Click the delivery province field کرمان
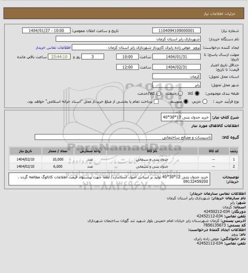The height and width of the screenshot is (273, 248). click(177, 76)
